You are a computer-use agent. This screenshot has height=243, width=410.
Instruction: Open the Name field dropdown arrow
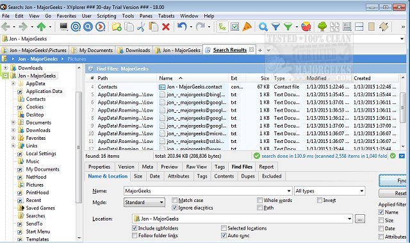point(289,191)
